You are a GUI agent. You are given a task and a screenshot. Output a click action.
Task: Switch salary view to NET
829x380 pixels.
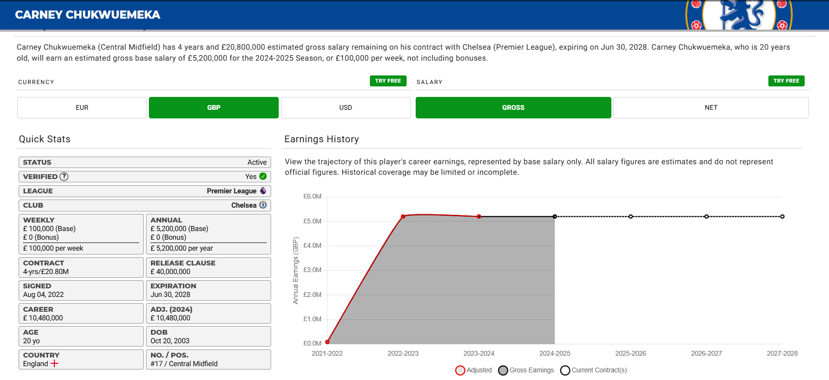[711, 107]
